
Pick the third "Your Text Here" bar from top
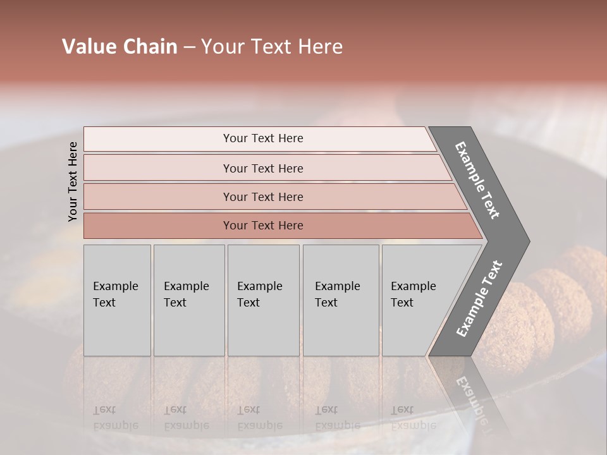pos(262,197)
